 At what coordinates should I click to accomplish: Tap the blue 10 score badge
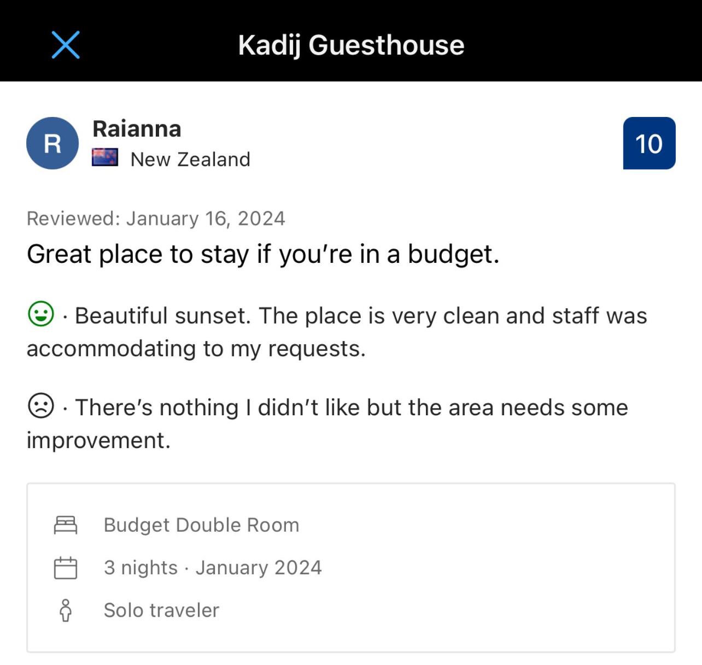pyautogui.click(x=649, y=143)
